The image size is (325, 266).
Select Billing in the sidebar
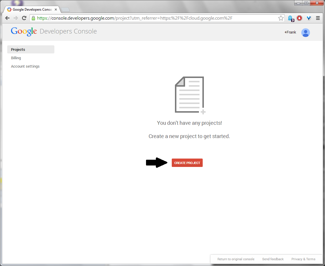coord(16,58)
